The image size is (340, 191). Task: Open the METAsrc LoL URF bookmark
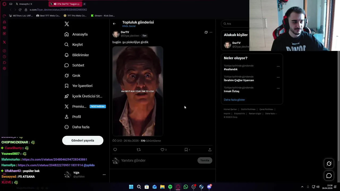(x=21, y=16)
